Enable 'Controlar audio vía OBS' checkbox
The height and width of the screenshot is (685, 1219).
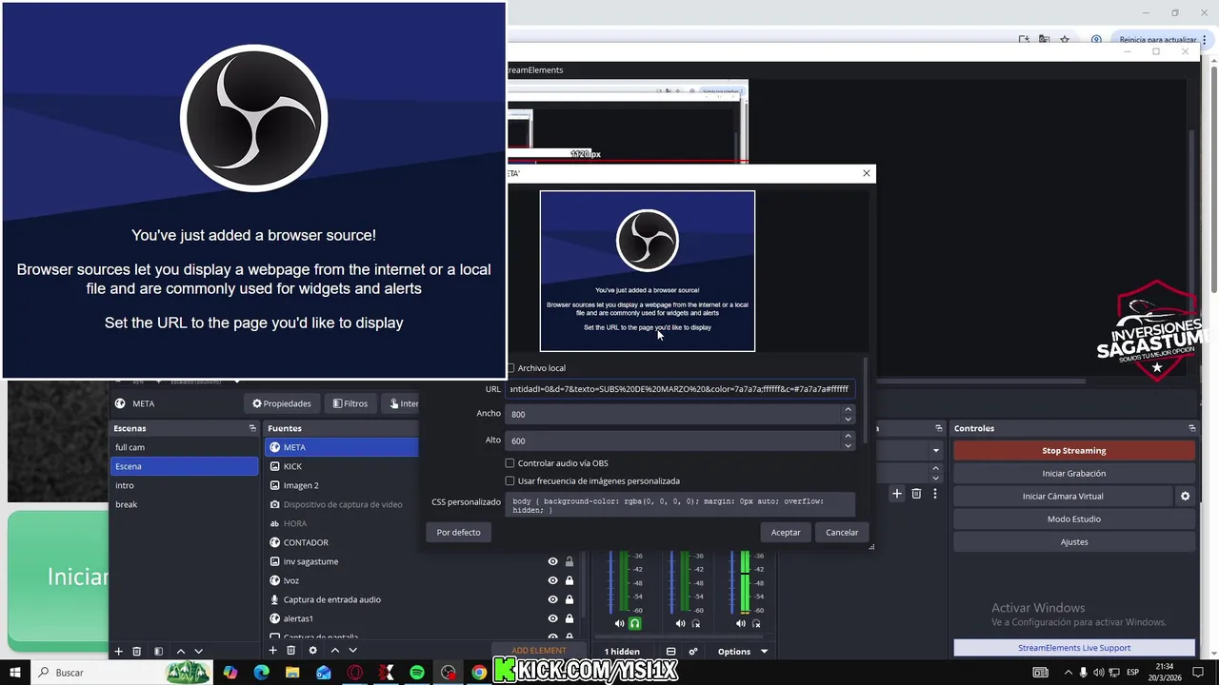click(x=510, y=463)
